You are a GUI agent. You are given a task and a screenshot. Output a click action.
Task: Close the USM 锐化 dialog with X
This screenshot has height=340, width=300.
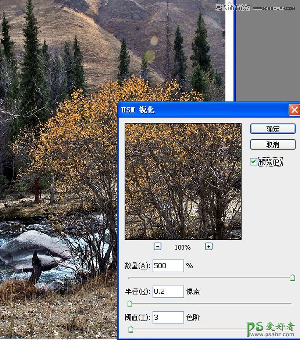pos(294,110)
